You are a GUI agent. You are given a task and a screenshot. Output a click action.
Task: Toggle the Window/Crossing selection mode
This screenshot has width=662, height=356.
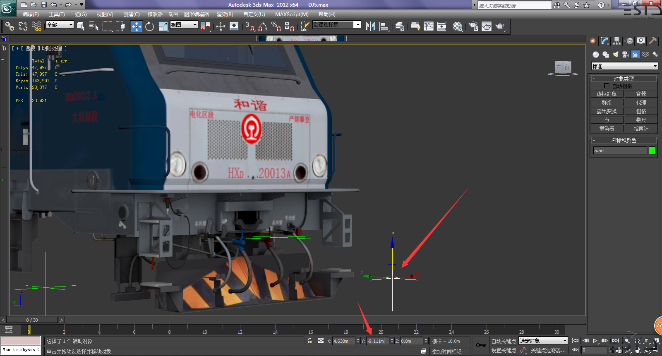pyautogui.click(x=120, y=26)
